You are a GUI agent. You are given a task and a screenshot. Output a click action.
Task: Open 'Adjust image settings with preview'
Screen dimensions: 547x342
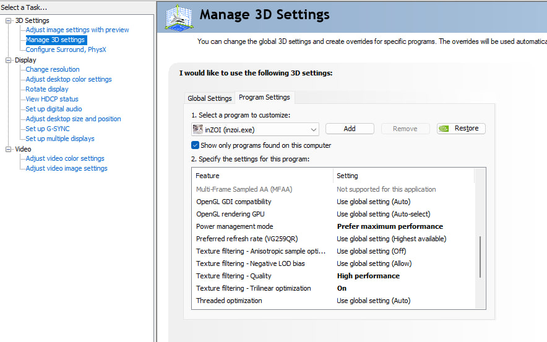pyautogui.click(x=77, y=30)
